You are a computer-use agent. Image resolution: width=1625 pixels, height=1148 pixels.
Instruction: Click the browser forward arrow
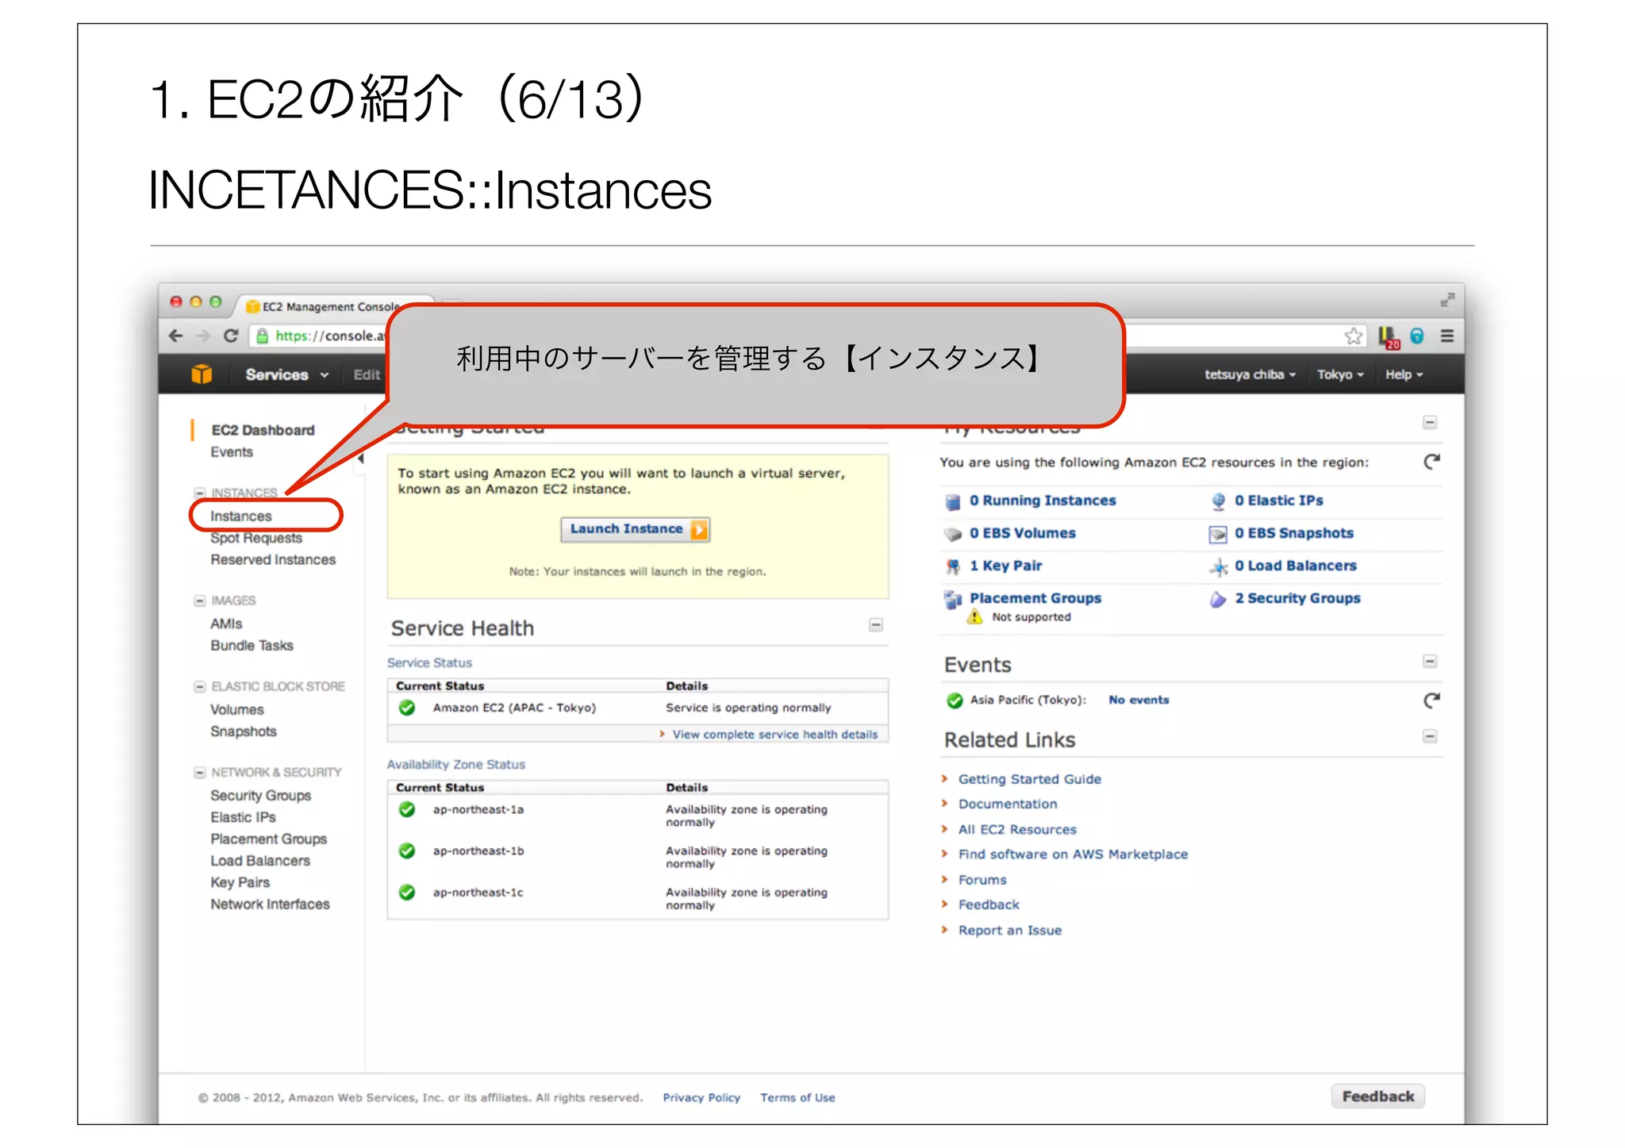[203, 336]
